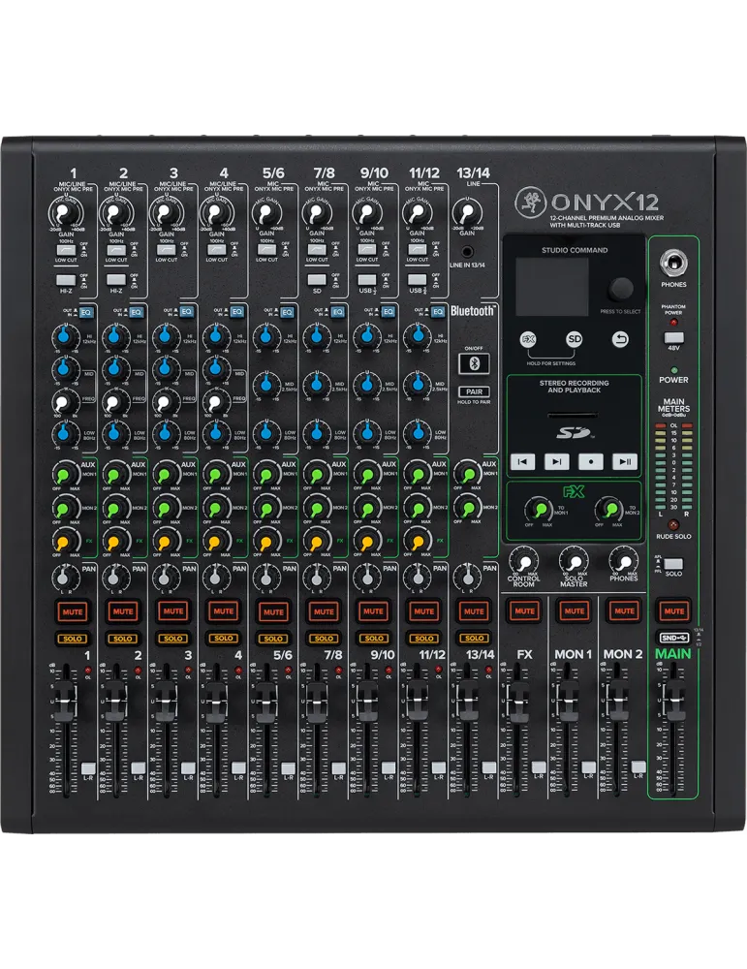Mute the FX return channel

(x=524, y=611)
